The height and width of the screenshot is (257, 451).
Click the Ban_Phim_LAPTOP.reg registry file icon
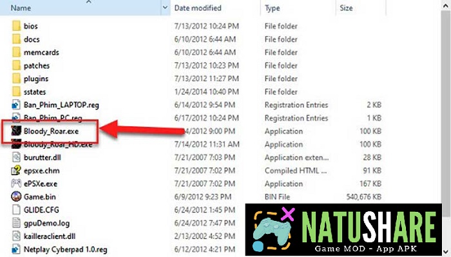[16, 105]
